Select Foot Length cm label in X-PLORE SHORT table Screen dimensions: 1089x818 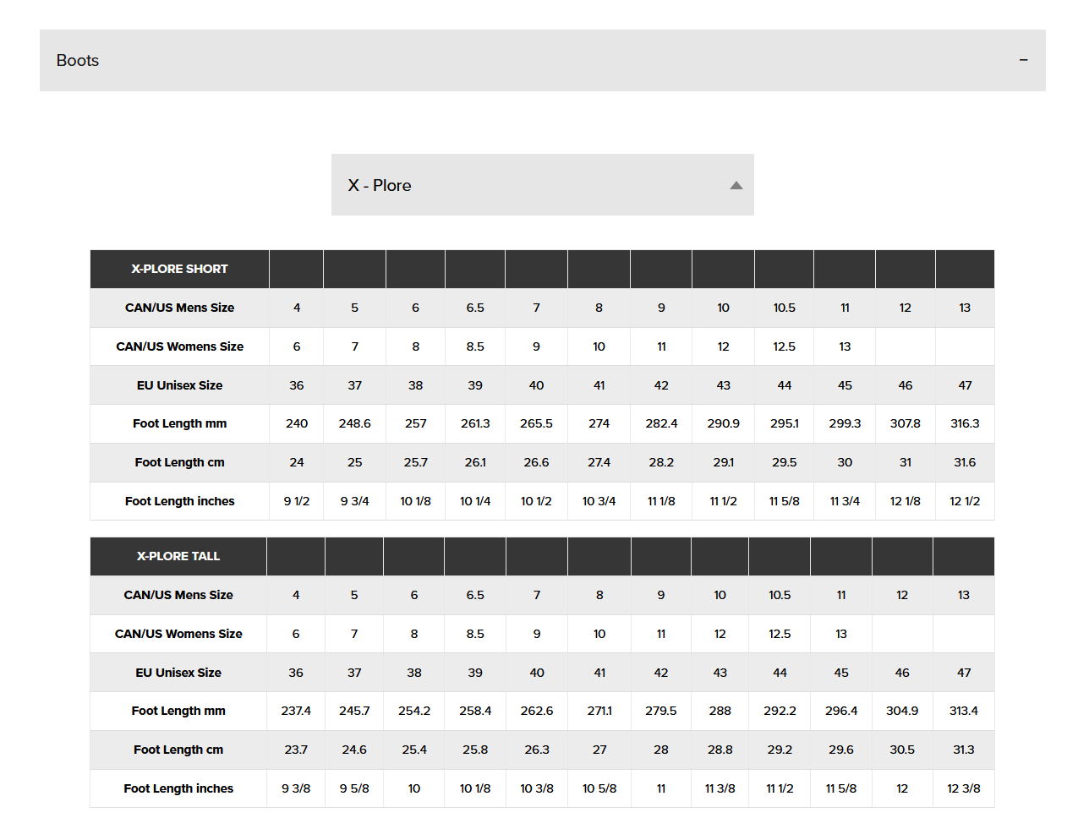point(179,462)
